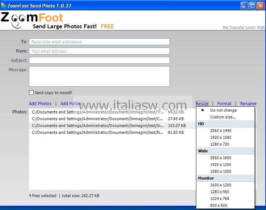
Task: Select 1600 x 1200 monitor size
Action: 226,185
